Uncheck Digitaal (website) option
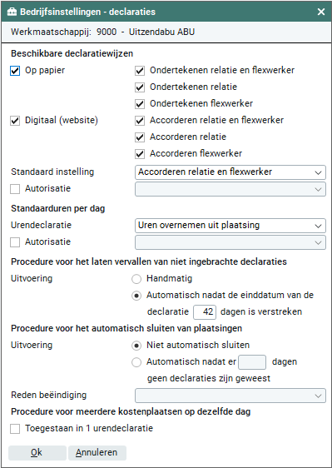This screenshot has width=332, height=468. [x=15, y=121]
